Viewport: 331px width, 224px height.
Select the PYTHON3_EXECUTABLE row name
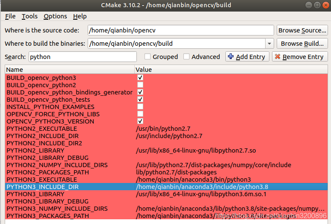(42, 180)
